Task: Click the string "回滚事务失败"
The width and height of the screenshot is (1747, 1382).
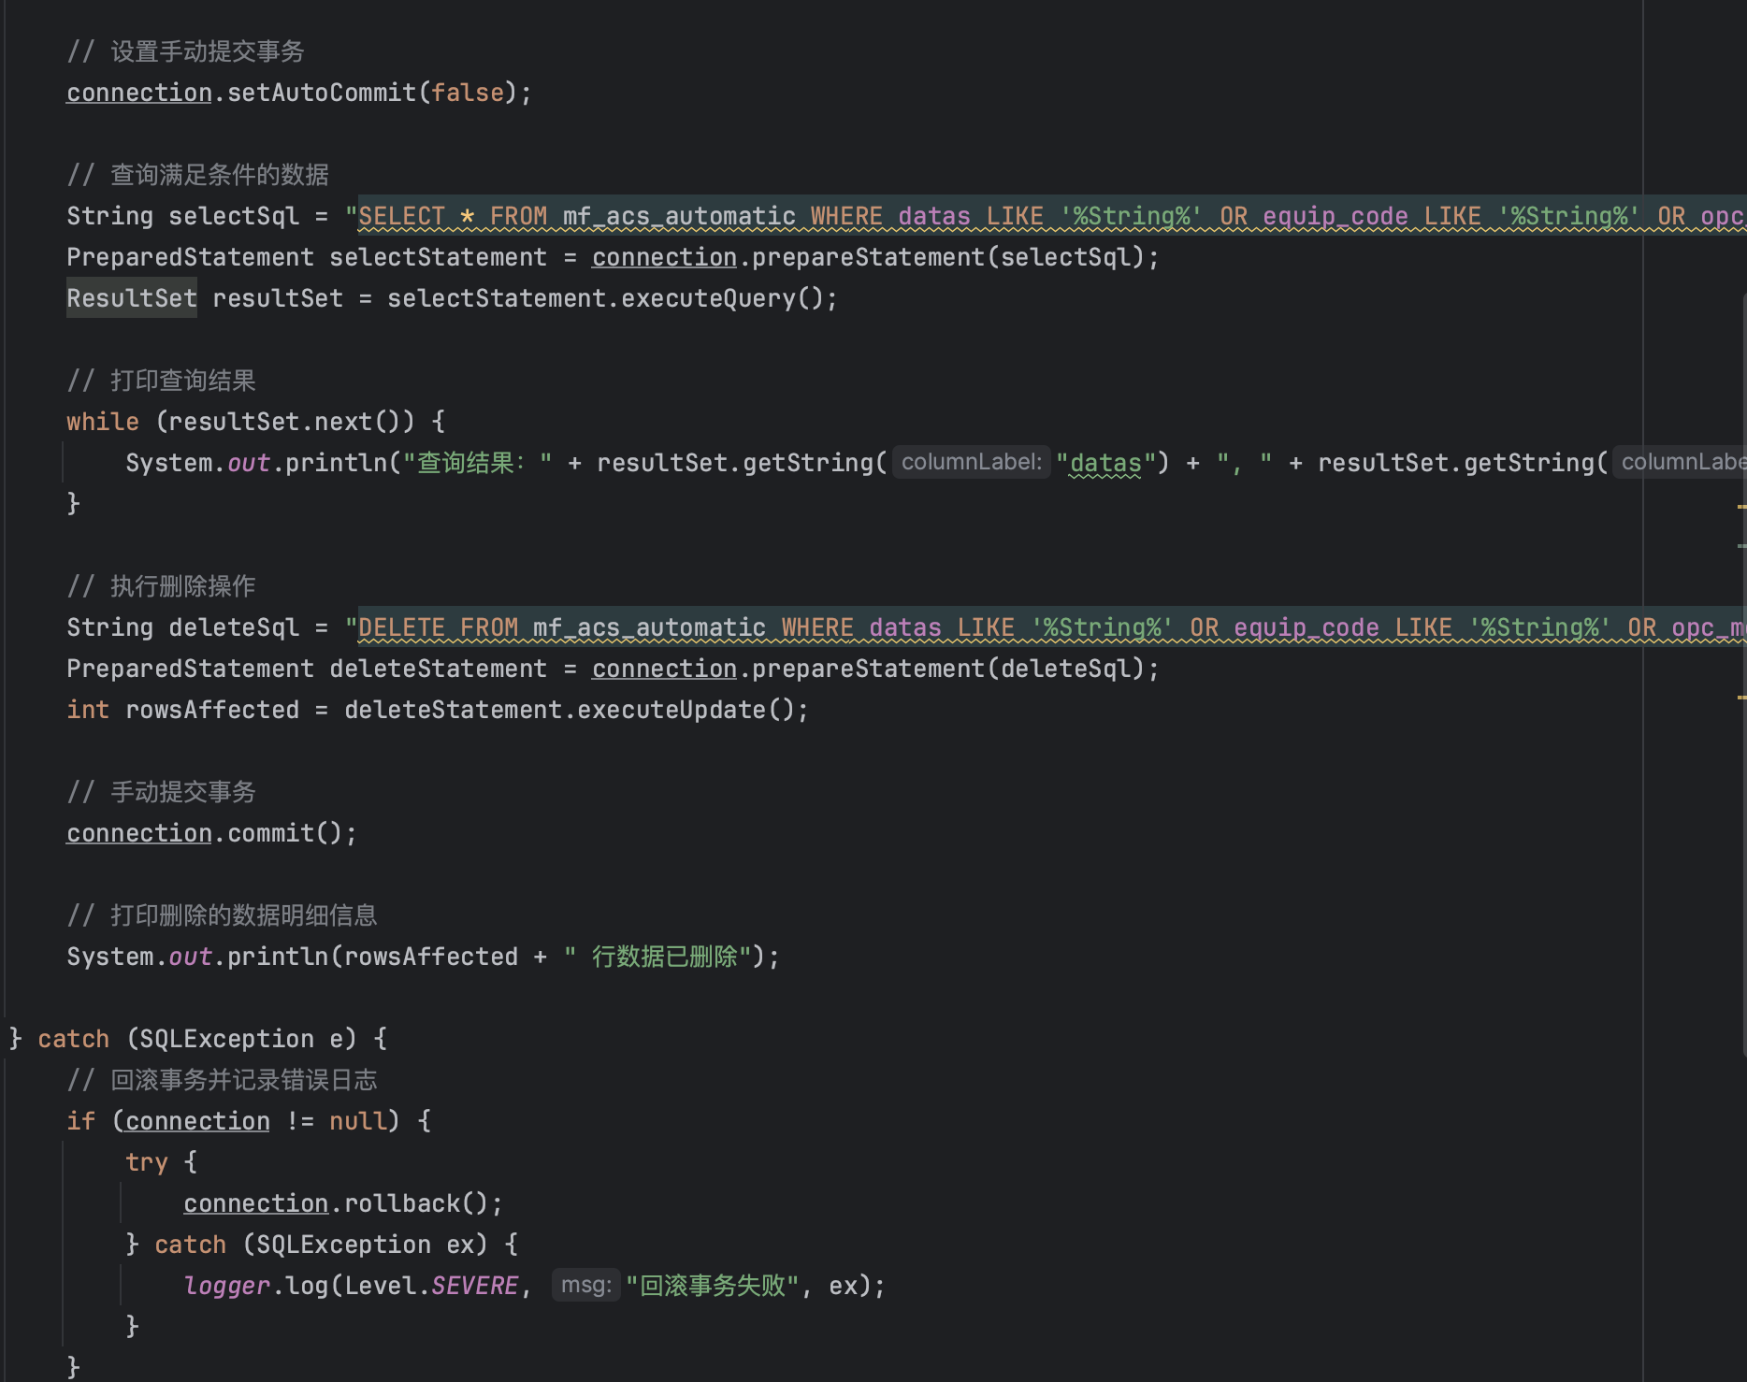Action: coord(712,1286)
